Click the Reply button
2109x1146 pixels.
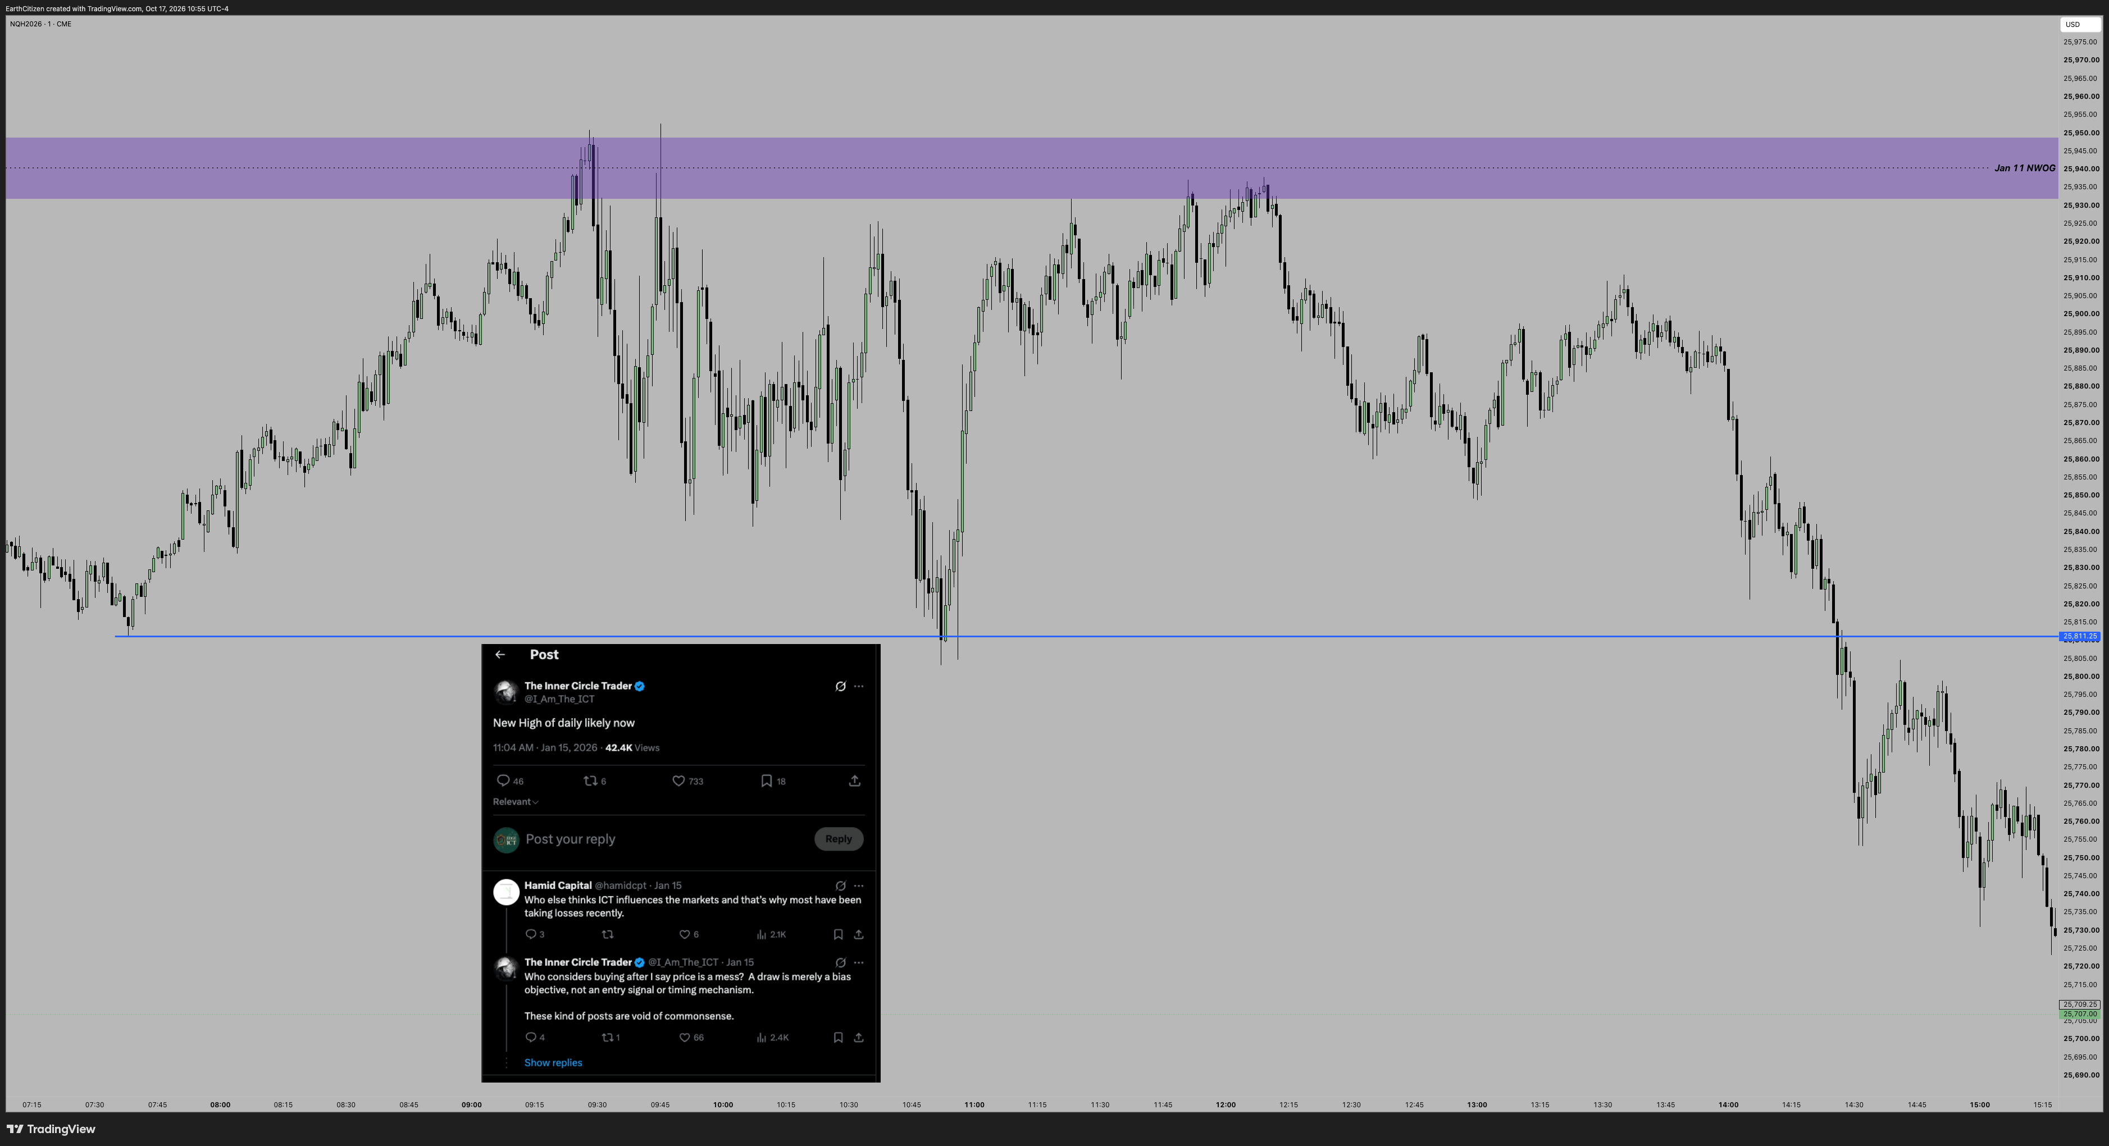(839, 839)
